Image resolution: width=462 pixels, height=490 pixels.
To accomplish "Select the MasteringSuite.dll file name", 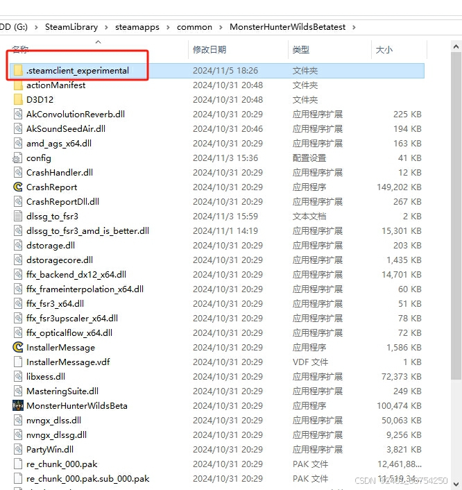I will click(x=62, y=391).
